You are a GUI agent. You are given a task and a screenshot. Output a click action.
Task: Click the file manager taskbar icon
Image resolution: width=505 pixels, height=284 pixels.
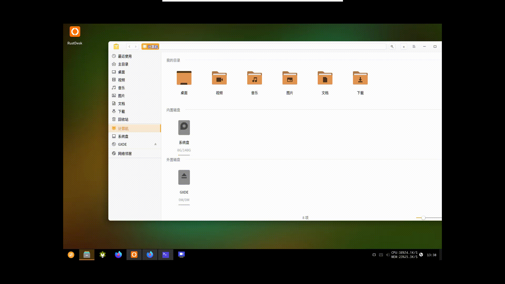pos(87,255)
